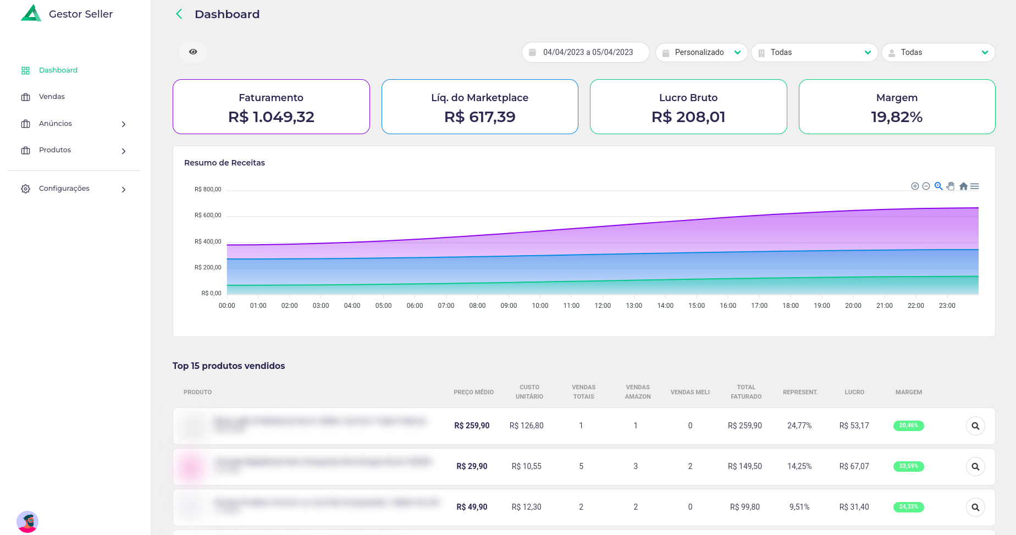Click the Lucro Bruto summary card
1016x535 pixels.
pyautogui.click(x=688, y=107)
